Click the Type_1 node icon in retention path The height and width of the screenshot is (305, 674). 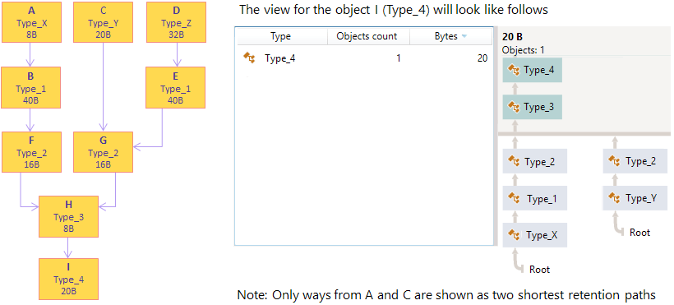514,198
